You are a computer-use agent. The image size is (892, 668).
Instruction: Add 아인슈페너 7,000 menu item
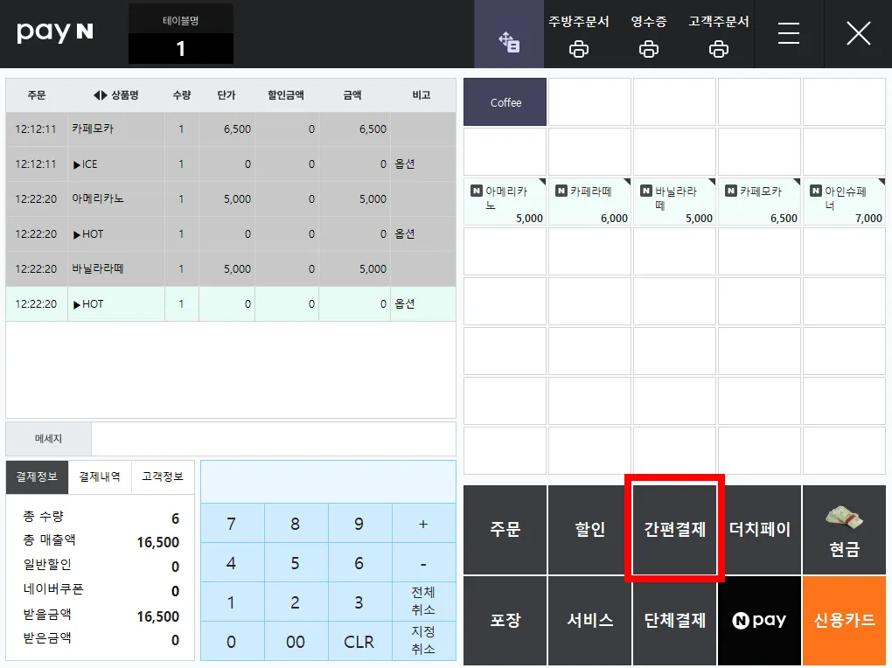click(844, 203)
